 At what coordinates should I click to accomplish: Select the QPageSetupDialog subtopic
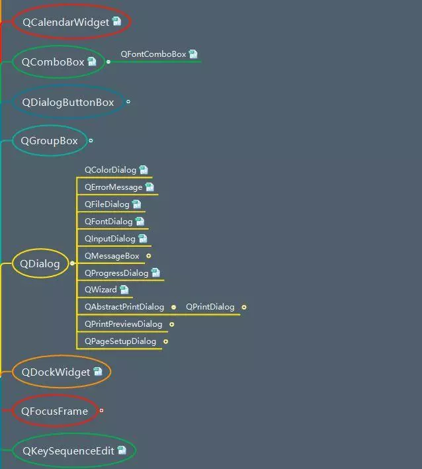click(120, 341)
